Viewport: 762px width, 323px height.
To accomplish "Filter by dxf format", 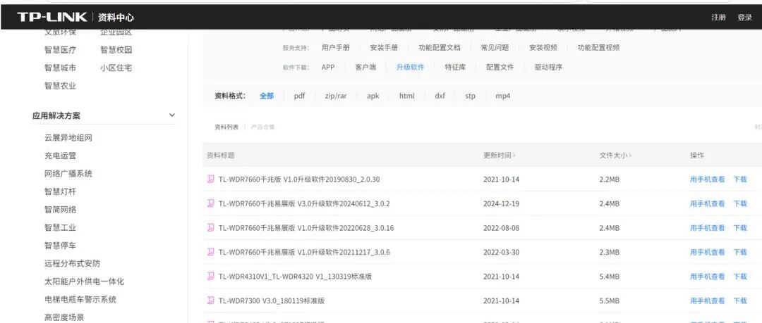I will click(440, 96).
